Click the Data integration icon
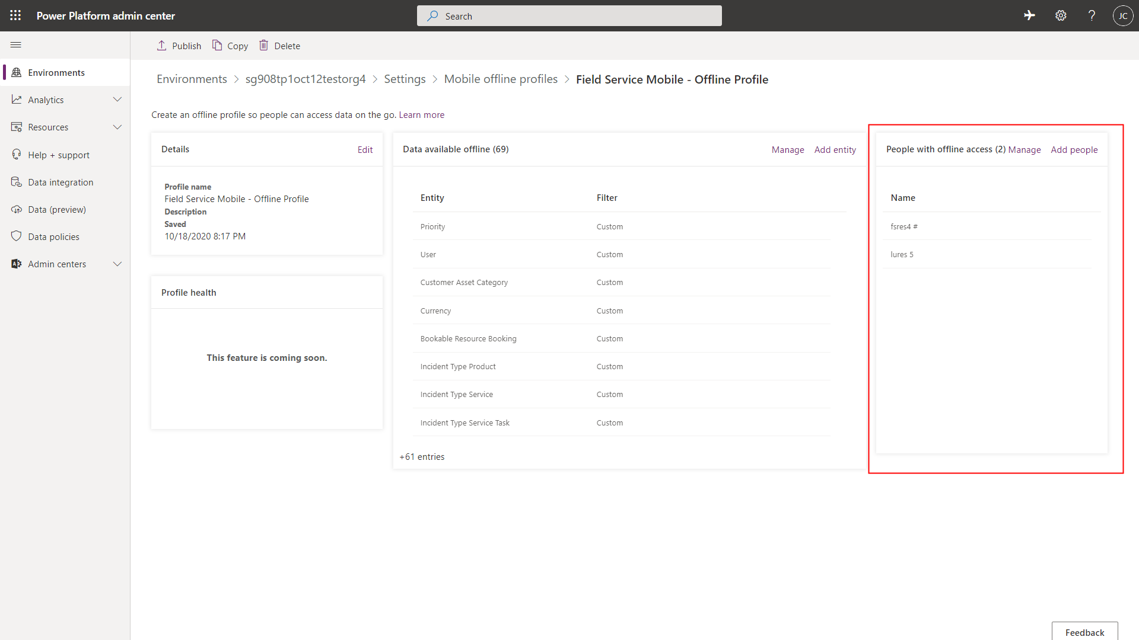 (17, 182)
